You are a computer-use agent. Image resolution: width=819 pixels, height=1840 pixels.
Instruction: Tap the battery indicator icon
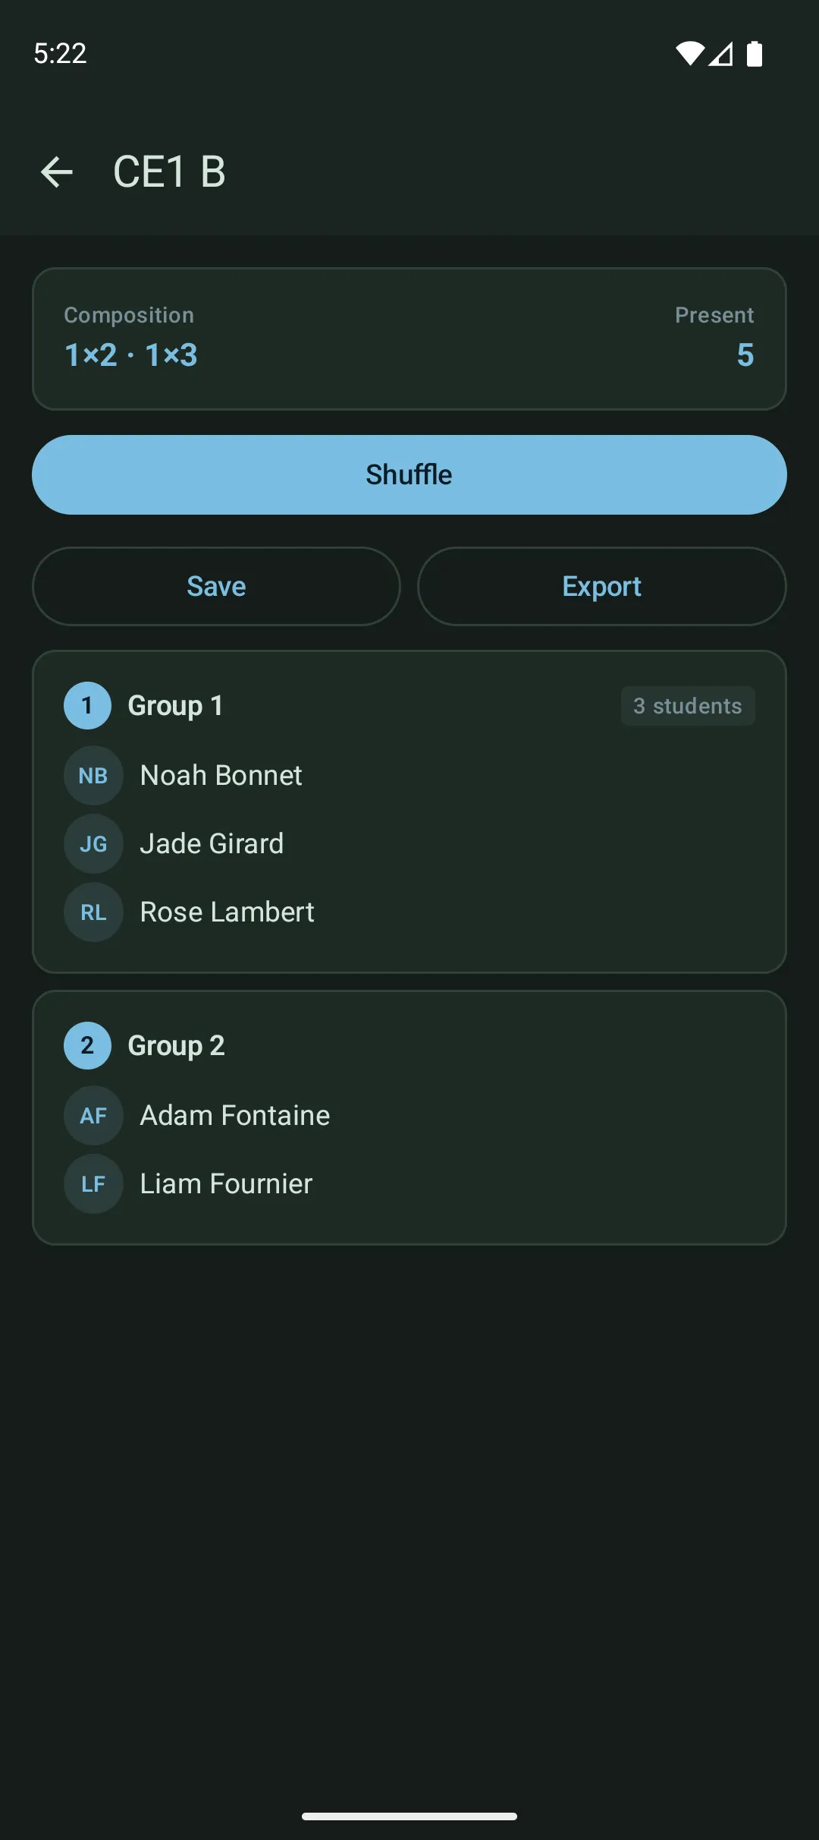[756, 53]
